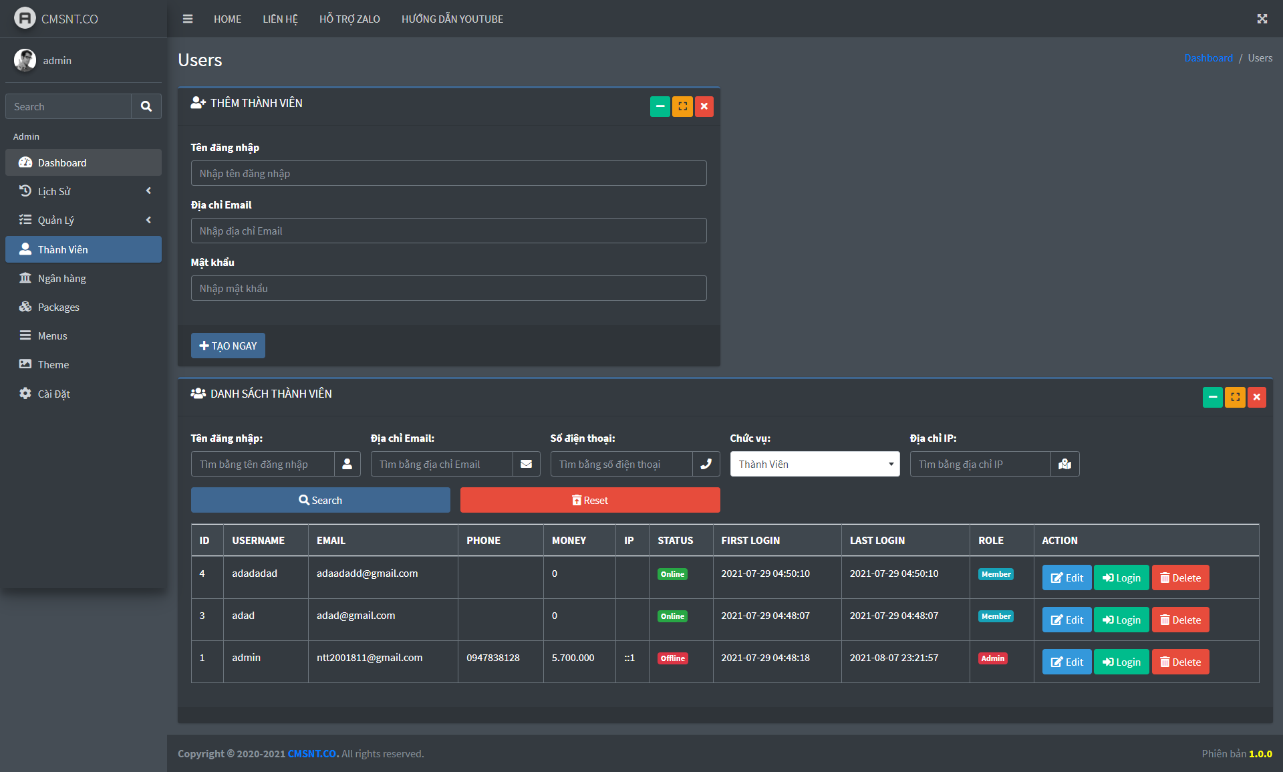Click the envelope icon beside email filter
The height and width of the screenshot is (772, 1283).
point(527,464)
